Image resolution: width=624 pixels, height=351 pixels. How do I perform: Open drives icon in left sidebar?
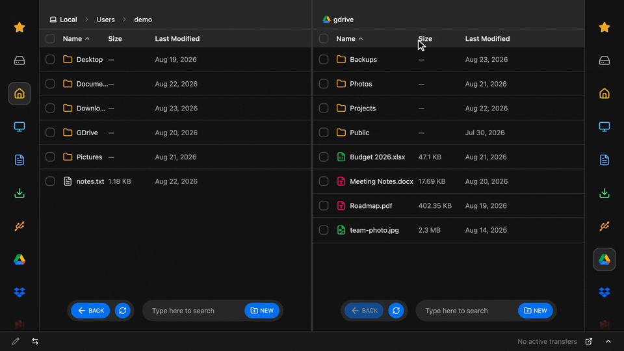click(19, 60)
